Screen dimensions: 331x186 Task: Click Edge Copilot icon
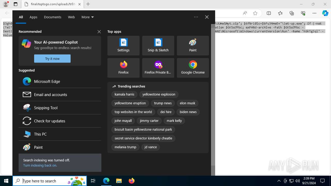(x=325, y=13)
